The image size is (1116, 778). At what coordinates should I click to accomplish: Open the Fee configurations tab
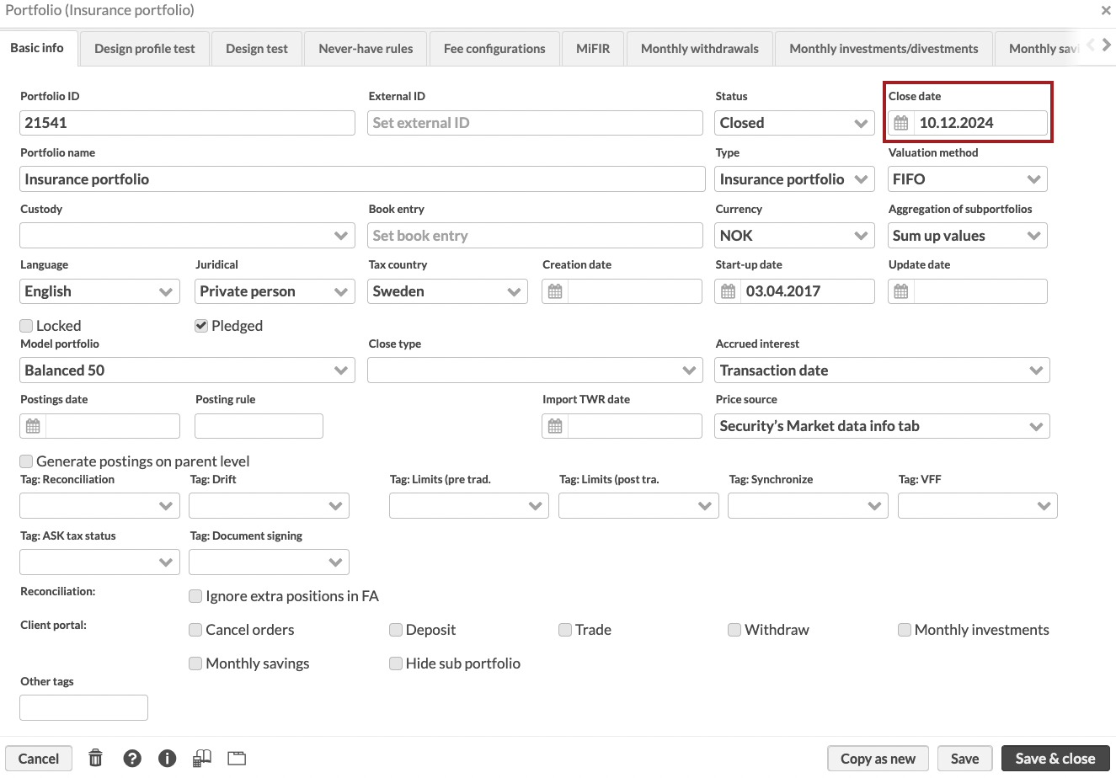point(494,49)
